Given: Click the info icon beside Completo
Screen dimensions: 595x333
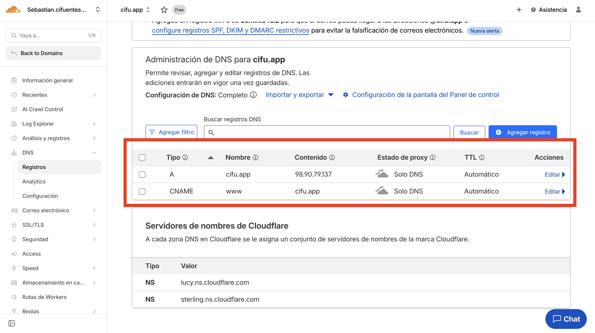Looking at the screenshot, I should [253, 95].
